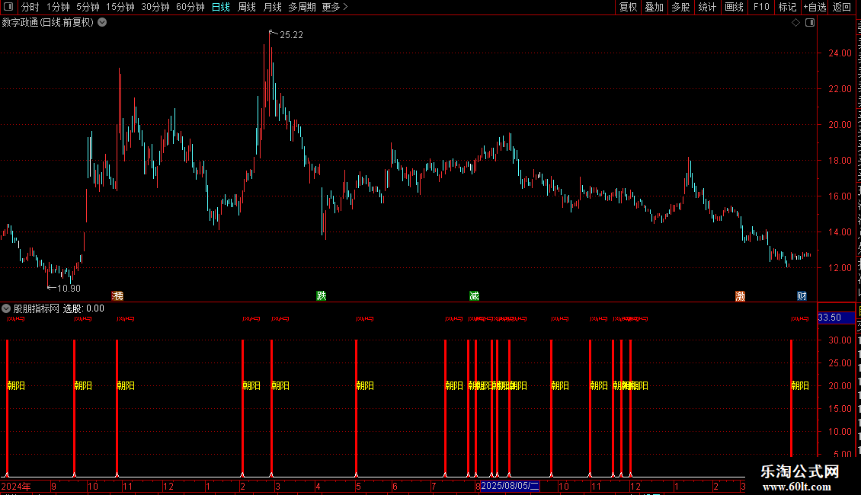This screenshot has height=495, width=861.
Task: Switch to 分时 intraday view
Action: click(x=30, y=7)
